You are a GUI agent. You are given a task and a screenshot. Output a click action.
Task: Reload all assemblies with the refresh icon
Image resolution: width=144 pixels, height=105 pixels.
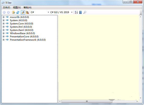pos(18,12)
